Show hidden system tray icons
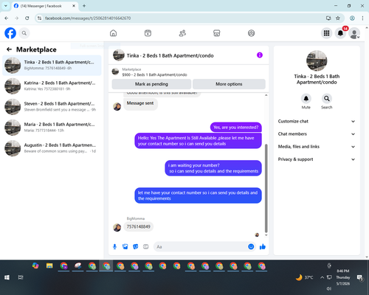Image resolution: width=369 pixels, height=295 pixels. pos(322,277)
